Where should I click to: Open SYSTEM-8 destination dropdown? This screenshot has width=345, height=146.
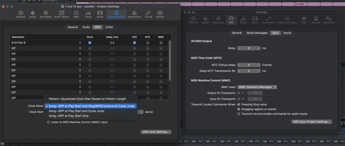point(80,43)
